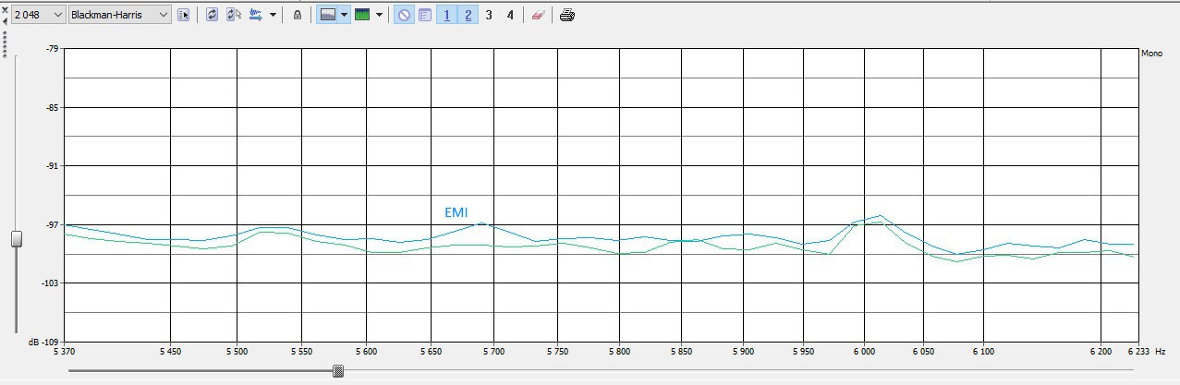Click the -79 dB axis label
Viewport: 1180px width, 385px height.
pos(52,49)
